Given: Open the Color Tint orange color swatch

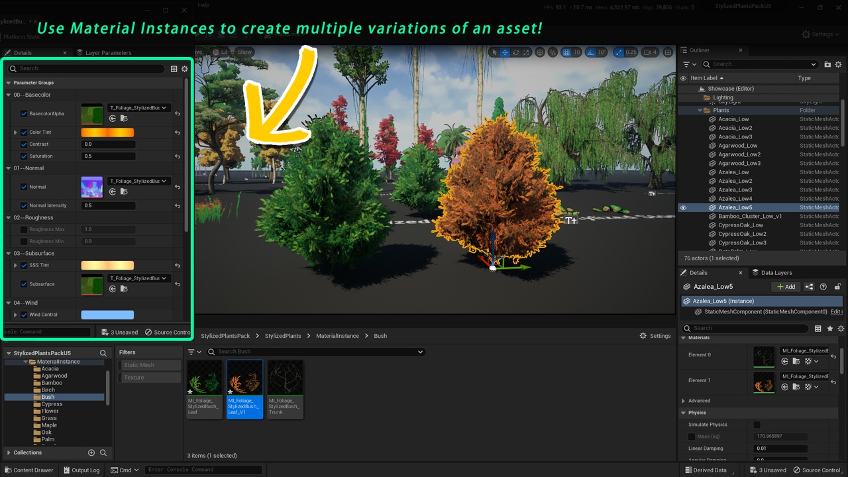Looking at the screenshot, I should (107, 132).
